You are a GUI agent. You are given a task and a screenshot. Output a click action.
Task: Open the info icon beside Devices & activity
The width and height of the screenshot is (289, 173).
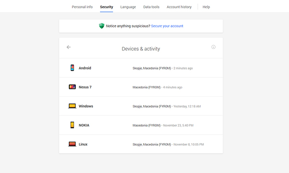coord(213,47)
